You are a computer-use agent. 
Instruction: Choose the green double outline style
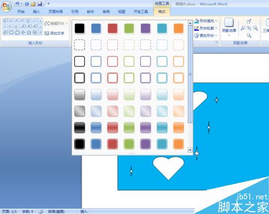pos(129,78)
